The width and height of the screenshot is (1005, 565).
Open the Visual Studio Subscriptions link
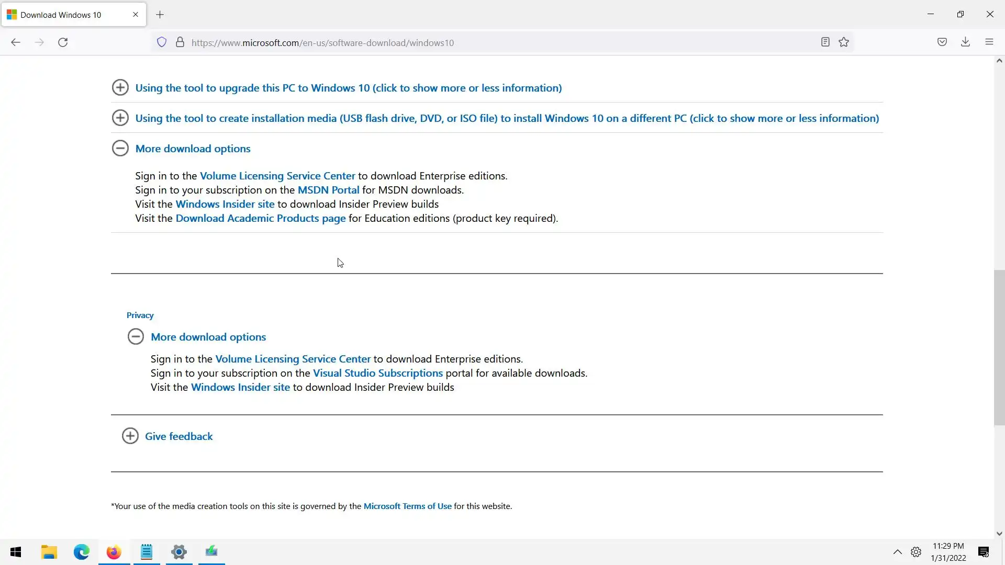(x=377, y=373)
